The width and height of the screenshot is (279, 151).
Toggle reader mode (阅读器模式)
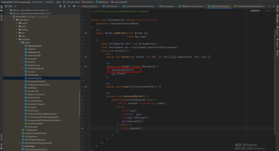pos(255,11)
